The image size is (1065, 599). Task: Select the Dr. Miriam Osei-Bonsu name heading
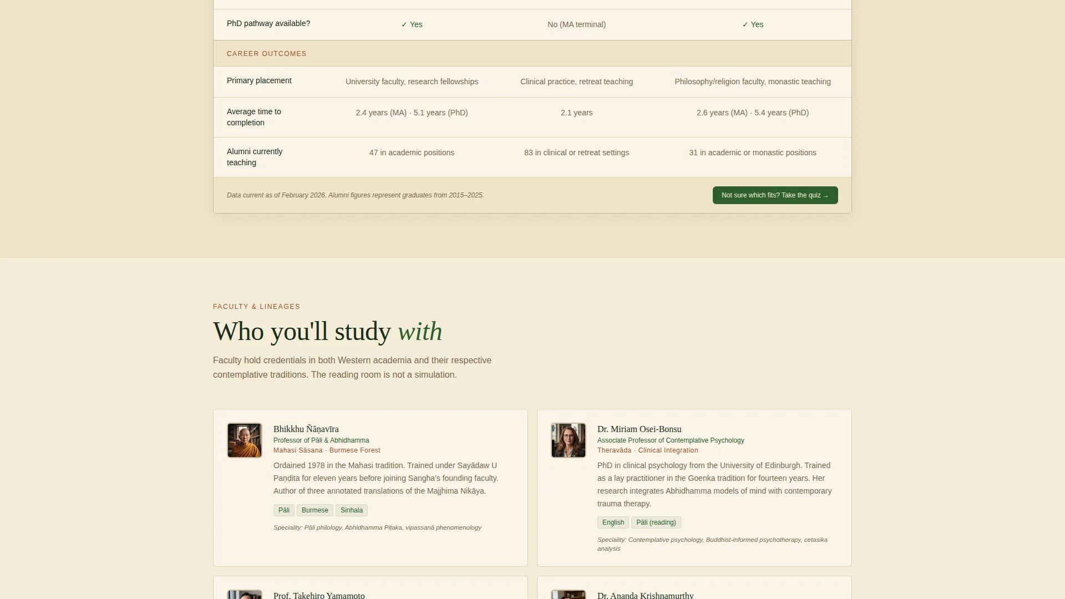point(640,429)
